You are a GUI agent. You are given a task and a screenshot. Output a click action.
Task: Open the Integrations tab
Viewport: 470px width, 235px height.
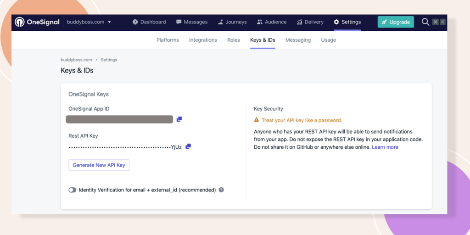(x=203, y=40)
